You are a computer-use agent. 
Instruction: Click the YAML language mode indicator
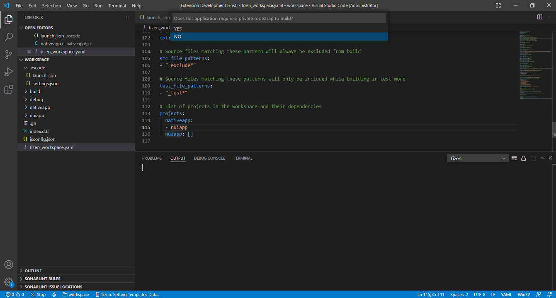(x=506, y=294)
